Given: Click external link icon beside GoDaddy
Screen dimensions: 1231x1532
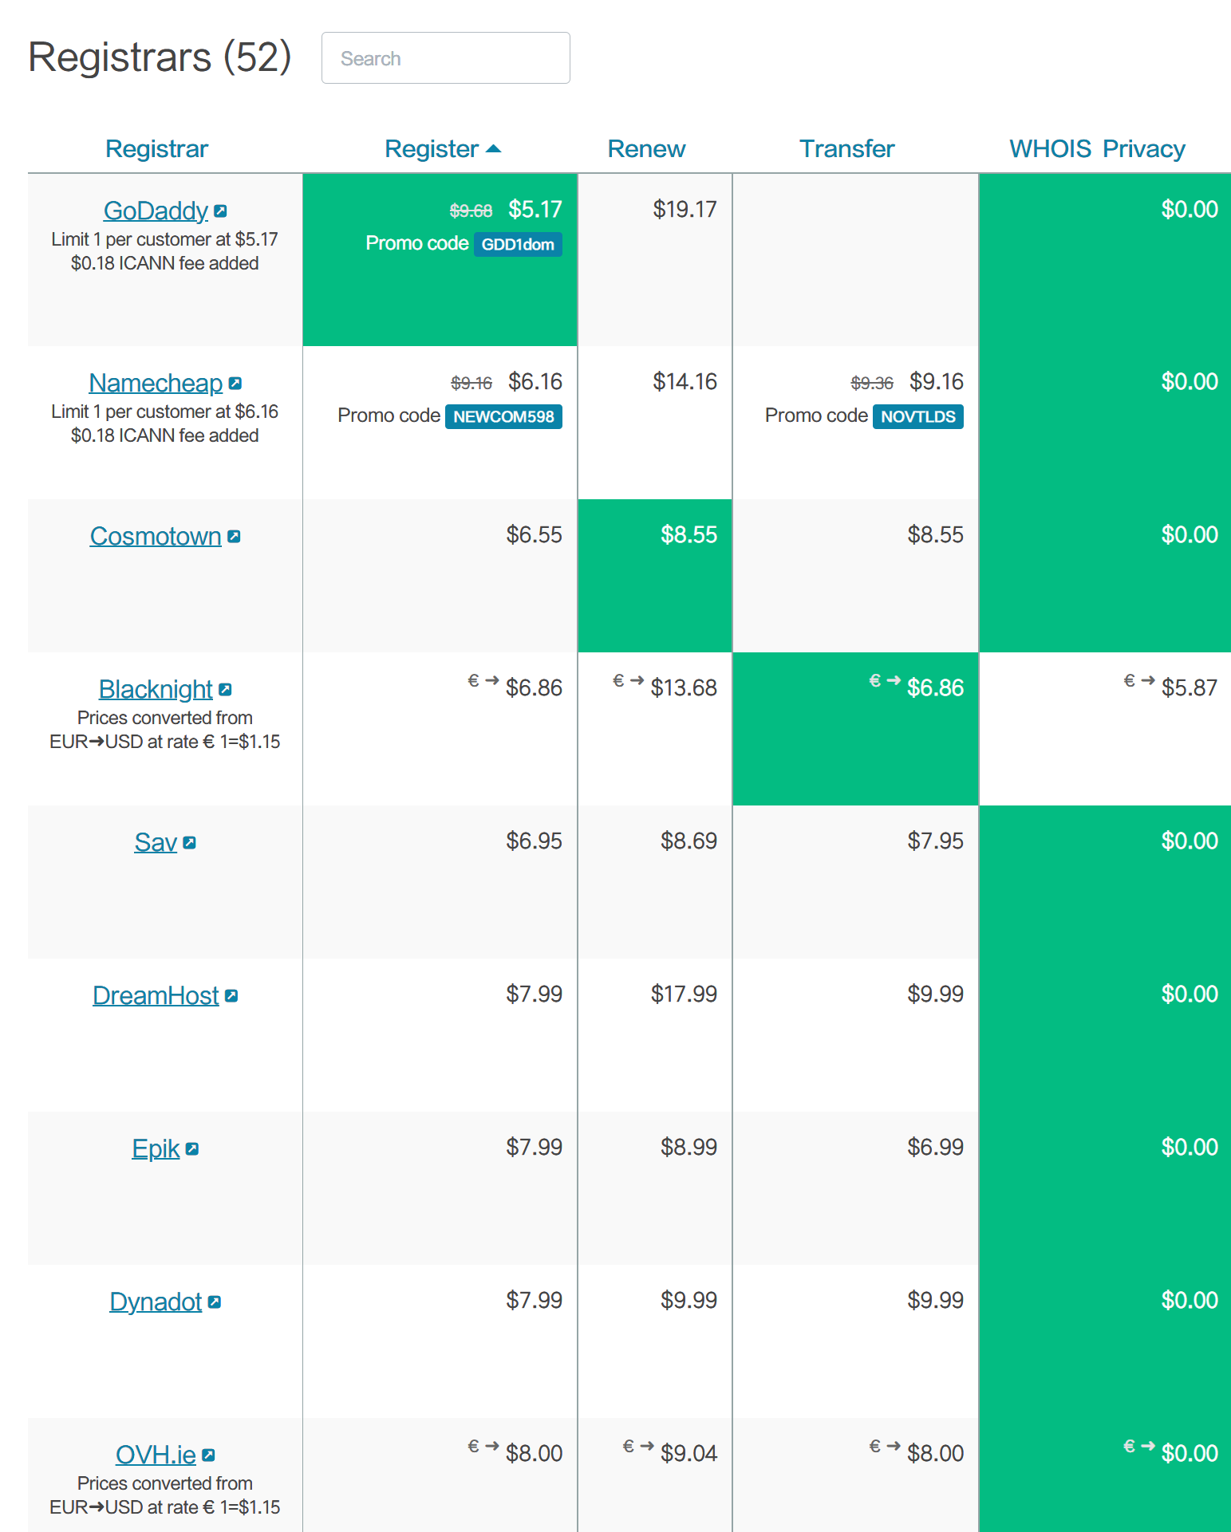Looking at the screenshot, I should pos(221,211).
